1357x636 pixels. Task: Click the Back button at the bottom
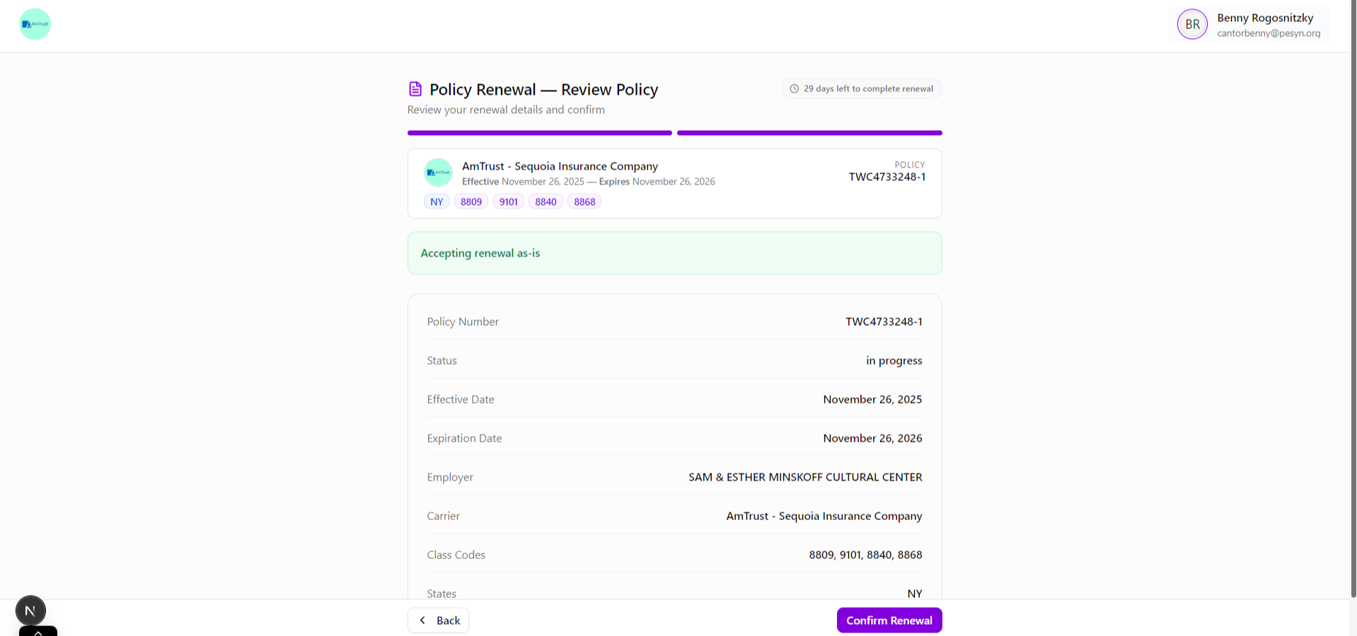[x=438, y=620]
